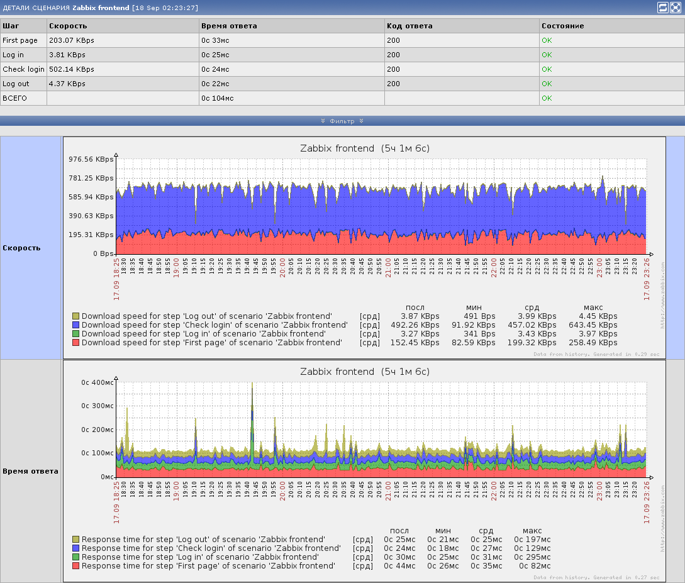Click legend text Download speed for step 'Check login'
Viewport: 685px width, 583px height.
(214, 325)
